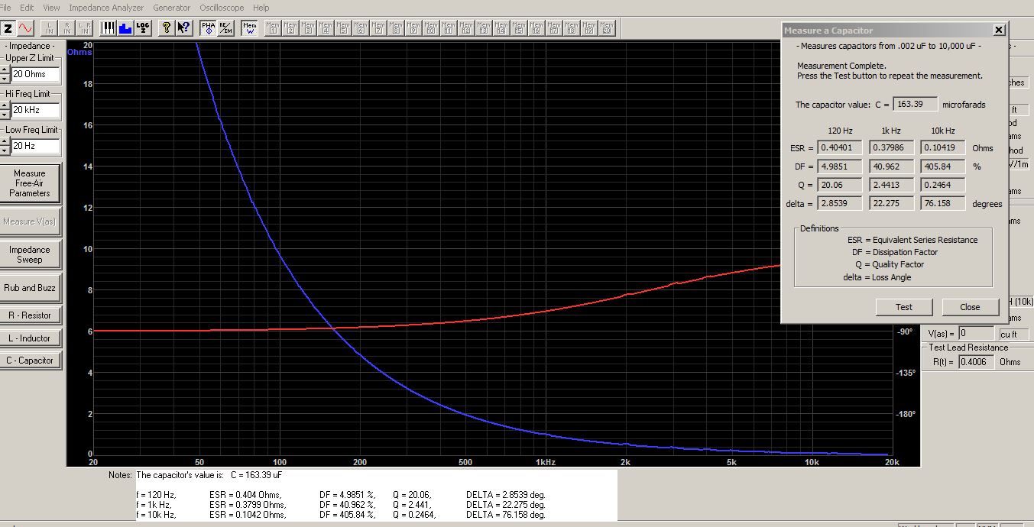1034x527 pixels.
Task: Select the Z impedance analyzer icon
Action: (x=8, y=28)
